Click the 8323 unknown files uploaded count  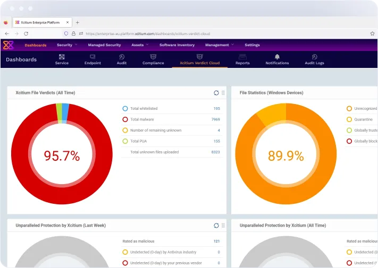click(x=215, y=152)
